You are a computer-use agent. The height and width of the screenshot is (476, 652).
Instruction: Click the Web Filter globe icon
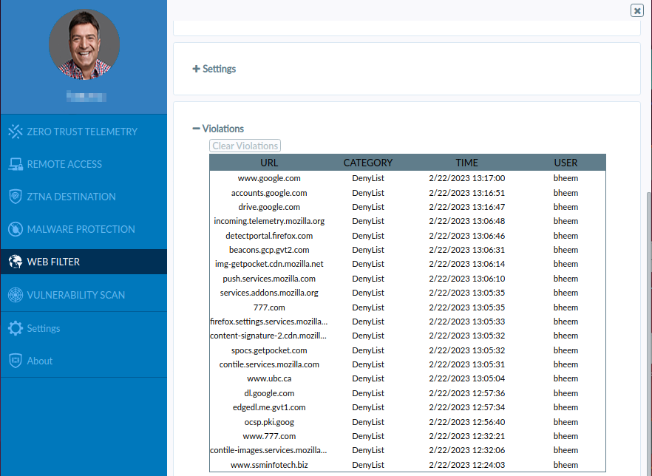click(x=16, y=262)
